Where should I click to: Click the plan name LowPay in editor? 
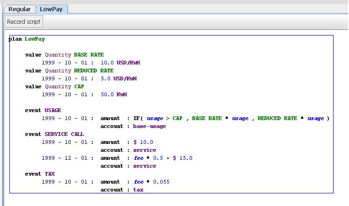tap(35, 39)
